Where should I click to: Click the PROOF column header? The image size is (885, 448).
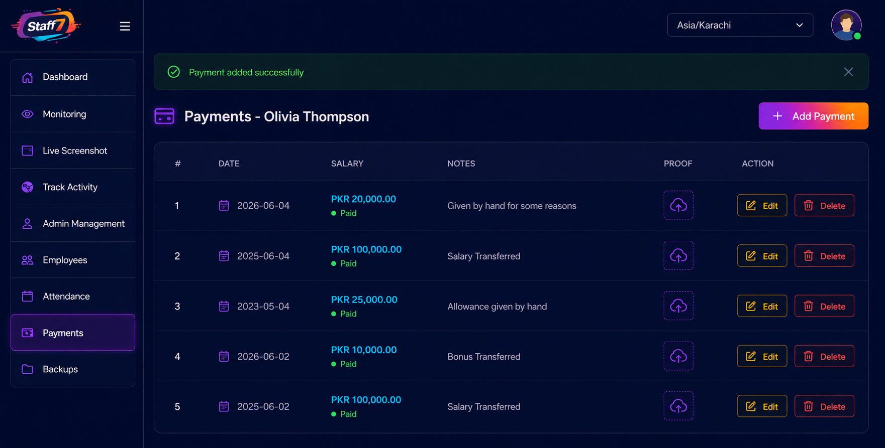678,164
